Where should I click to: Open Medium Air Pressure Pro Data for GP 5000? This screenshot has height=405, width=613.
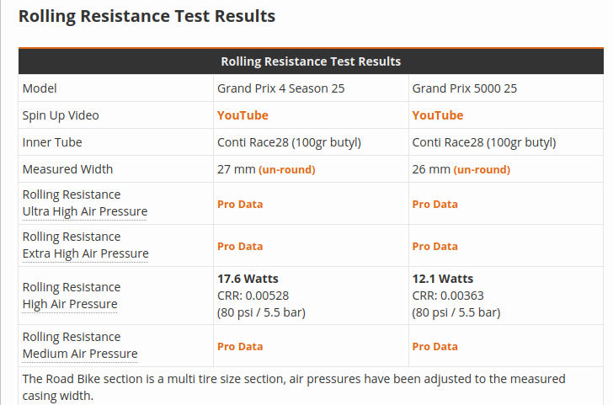[434, 346]
